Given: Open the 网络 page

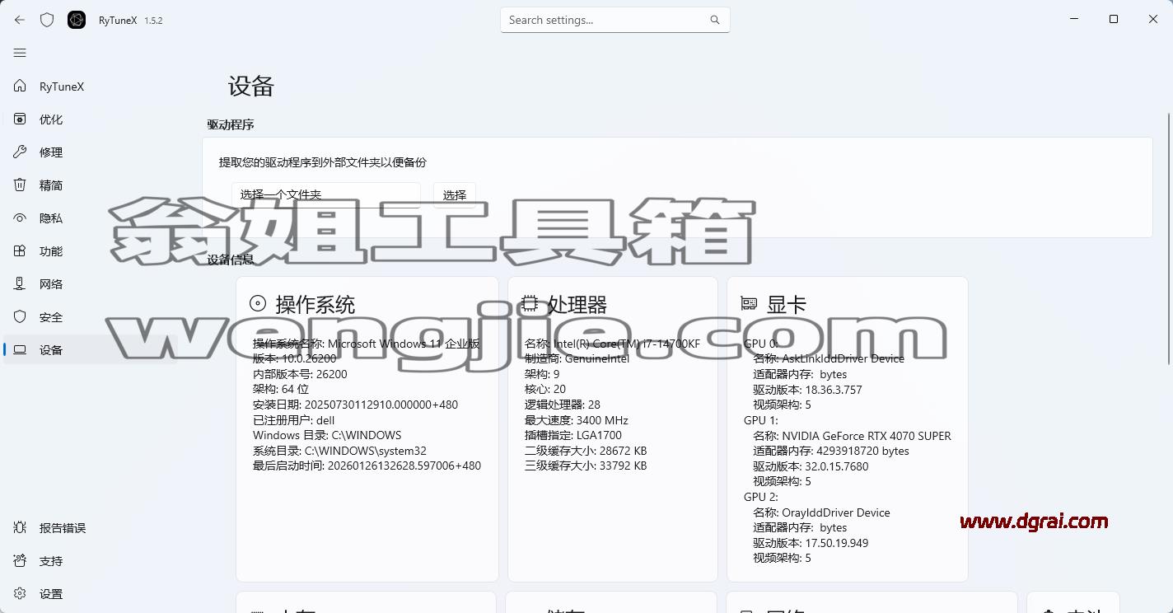Looking at the screenshot, I should [91, 284].
